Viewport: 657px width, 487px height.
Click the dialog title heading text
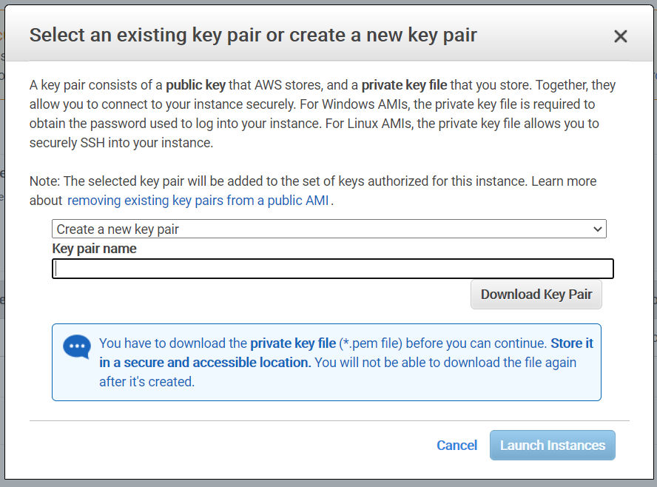[252, 35]
